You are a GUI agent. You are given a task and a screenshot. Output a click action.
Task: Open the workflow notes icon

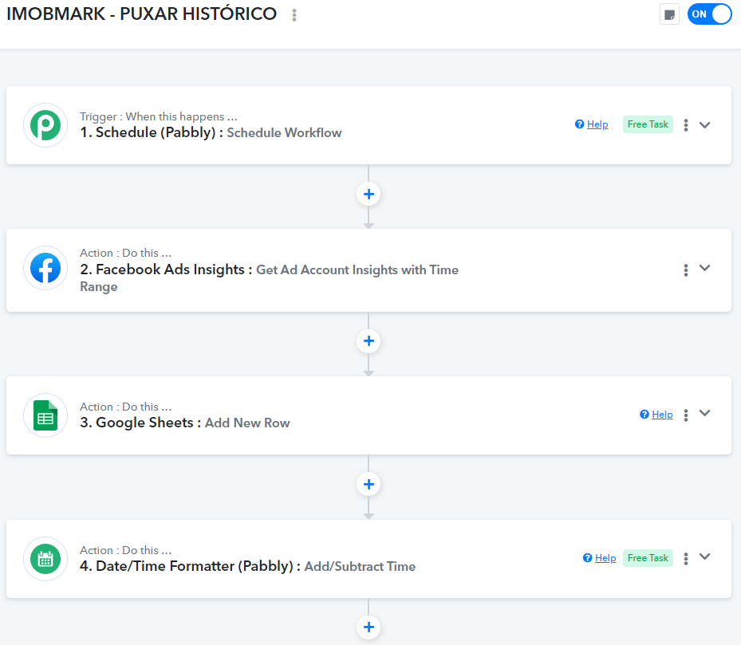[x=669, y=14]
